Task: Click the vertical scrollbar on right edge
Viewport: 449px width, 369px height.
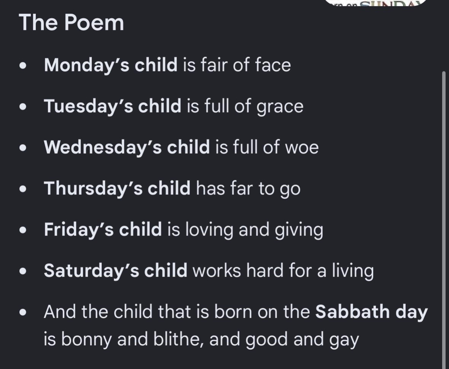Action: tap(444, 219)
